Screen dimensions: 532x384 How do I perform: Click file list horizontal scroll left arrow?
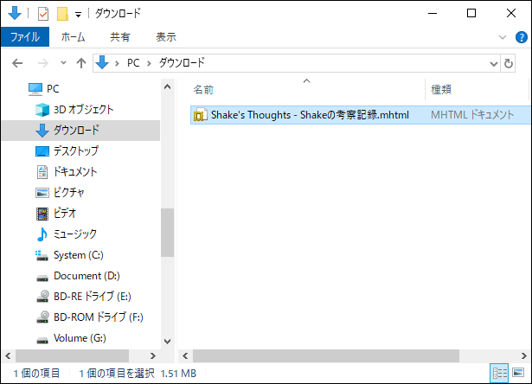tap(185, 355)
